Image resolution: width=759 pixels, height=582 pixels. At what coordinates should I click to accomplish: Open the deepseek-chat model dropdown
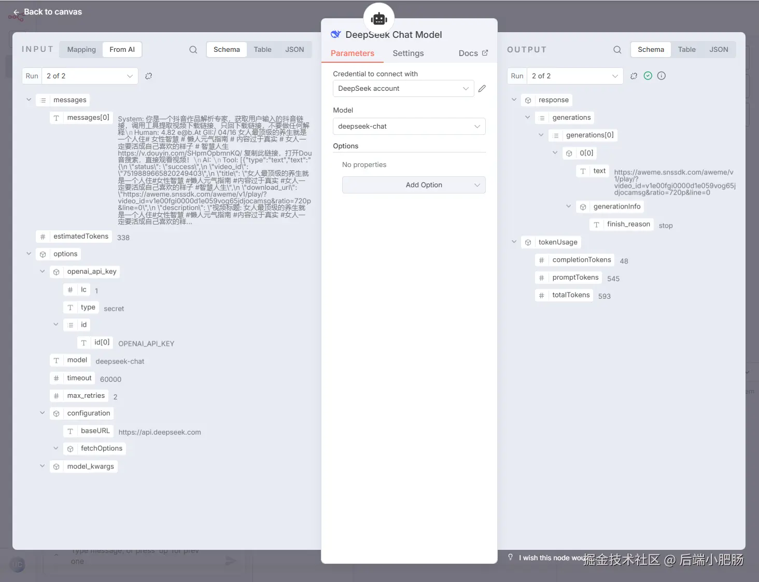coord(409,127)
